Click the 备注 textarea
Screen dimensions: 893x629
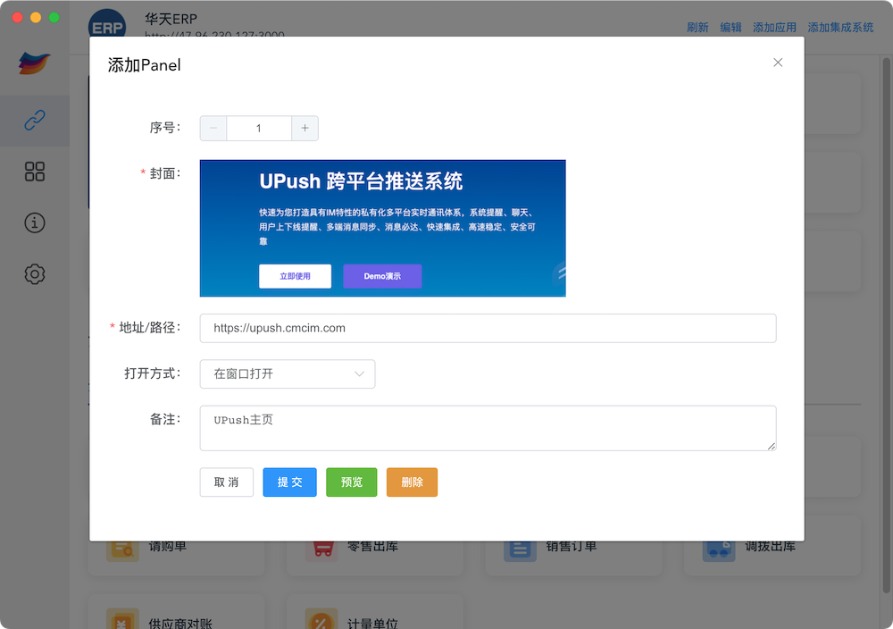point(488,428)
